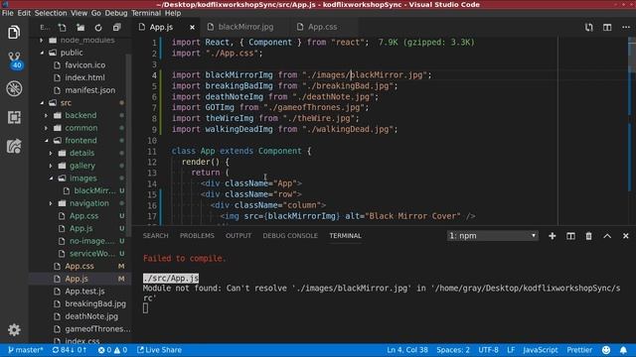Open the feedback smiley in status bar
This screenshot has width=636, height=357.
tap(606, 350)
